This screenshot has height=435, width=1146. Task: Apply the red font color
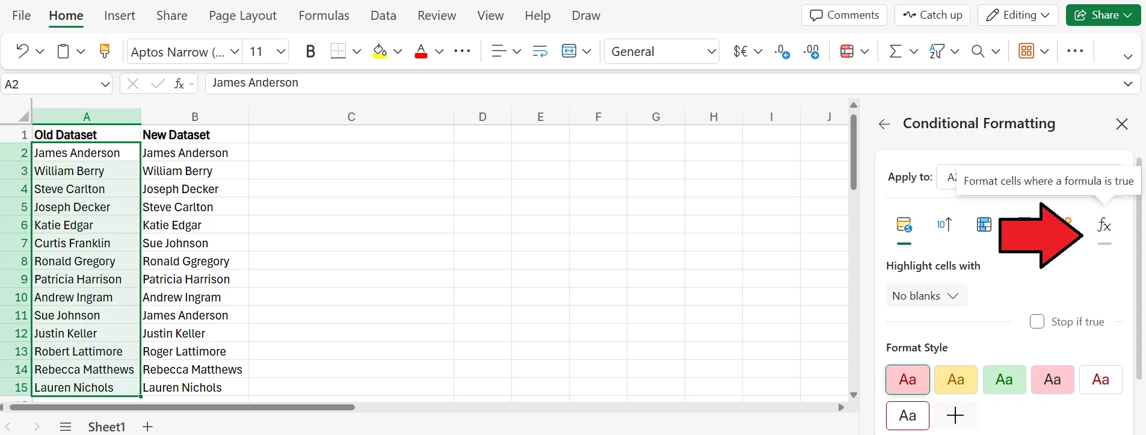421,51
